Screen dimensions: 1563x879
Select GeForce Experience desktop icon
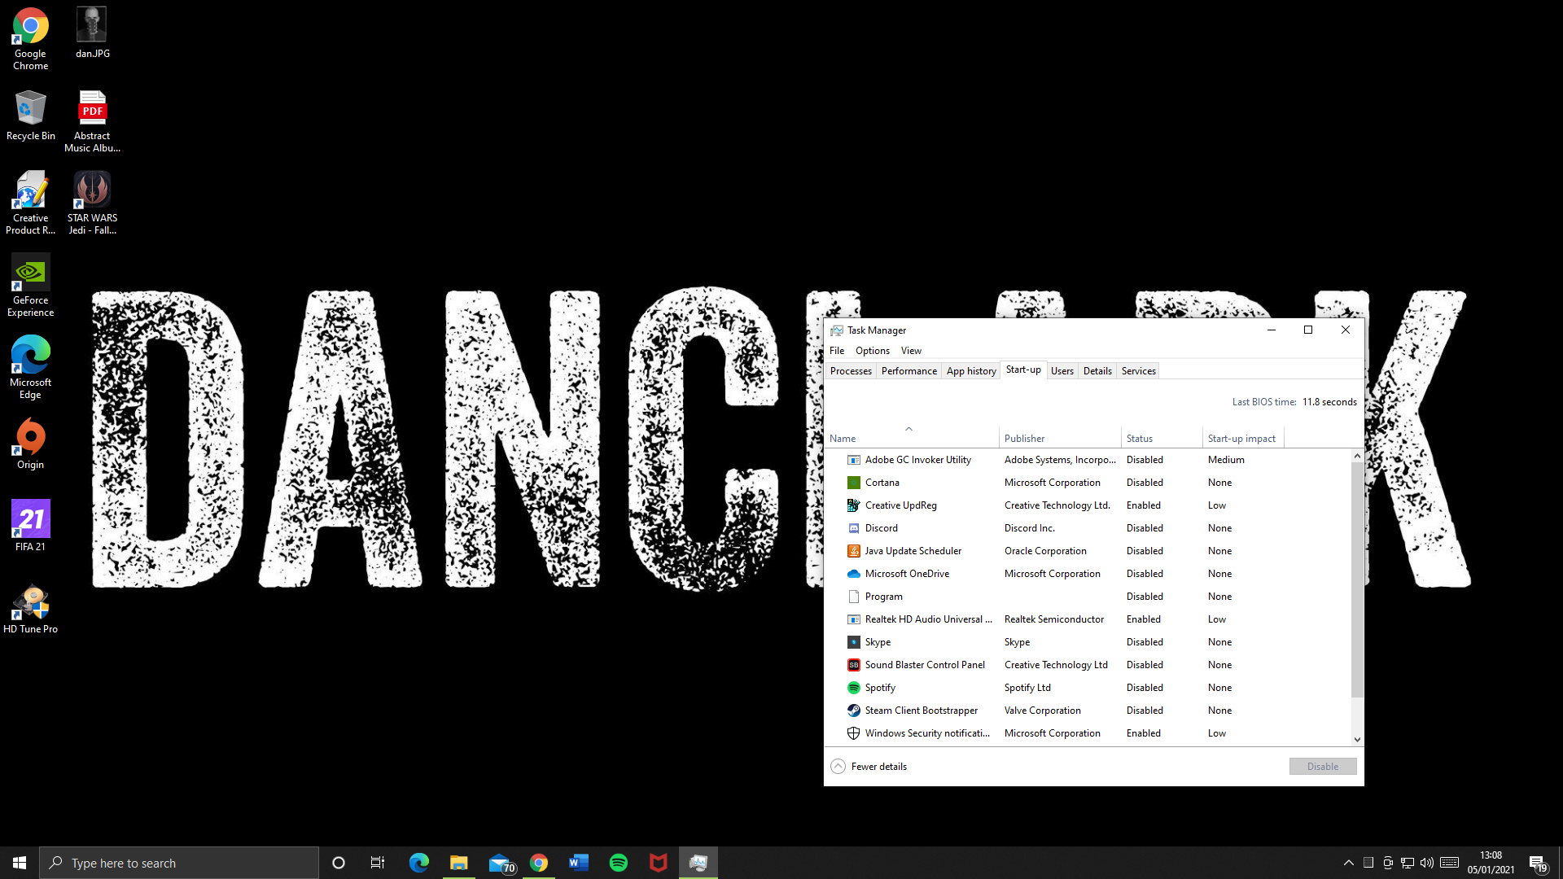(x=30, y=286)
